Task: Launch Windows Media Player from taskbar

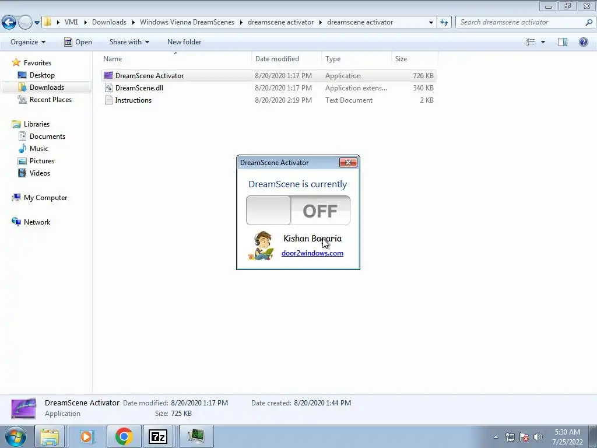Action: tap(86, 436)
